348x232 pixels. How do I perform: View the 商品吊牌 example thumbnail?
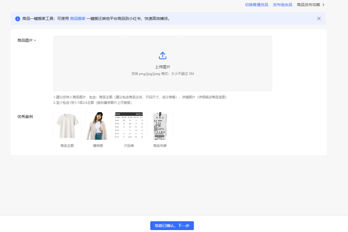[160, 126]
